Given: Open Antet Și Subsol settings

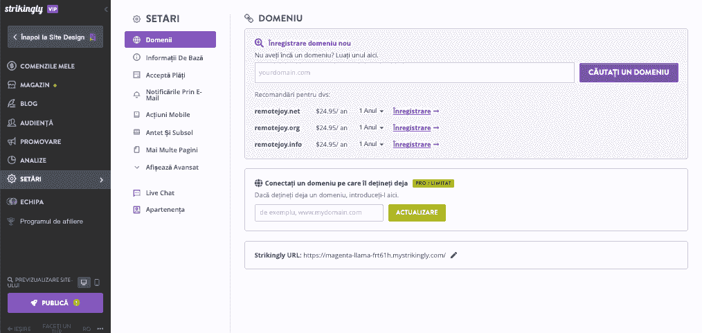Looking at the screenshot, I should pyautogui.click(x=169, y=132).
